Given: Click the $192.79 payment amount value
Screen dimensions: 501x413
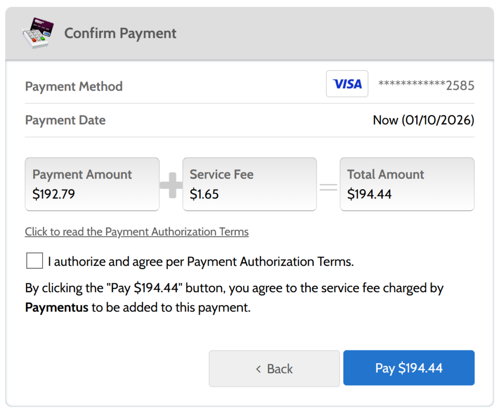Looking at the screenshot, I should click(x=54, y=194).
